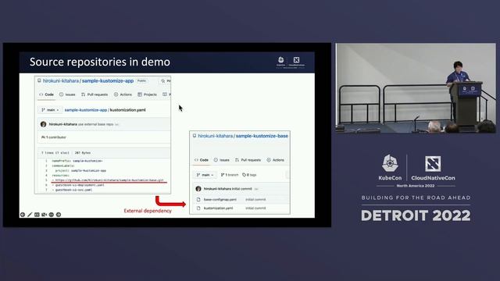Screen dimensions: 500x281
Task: Switch to Code tab in sample-kustomize-base
Action: pyautogui.click(x=202, y=160)
